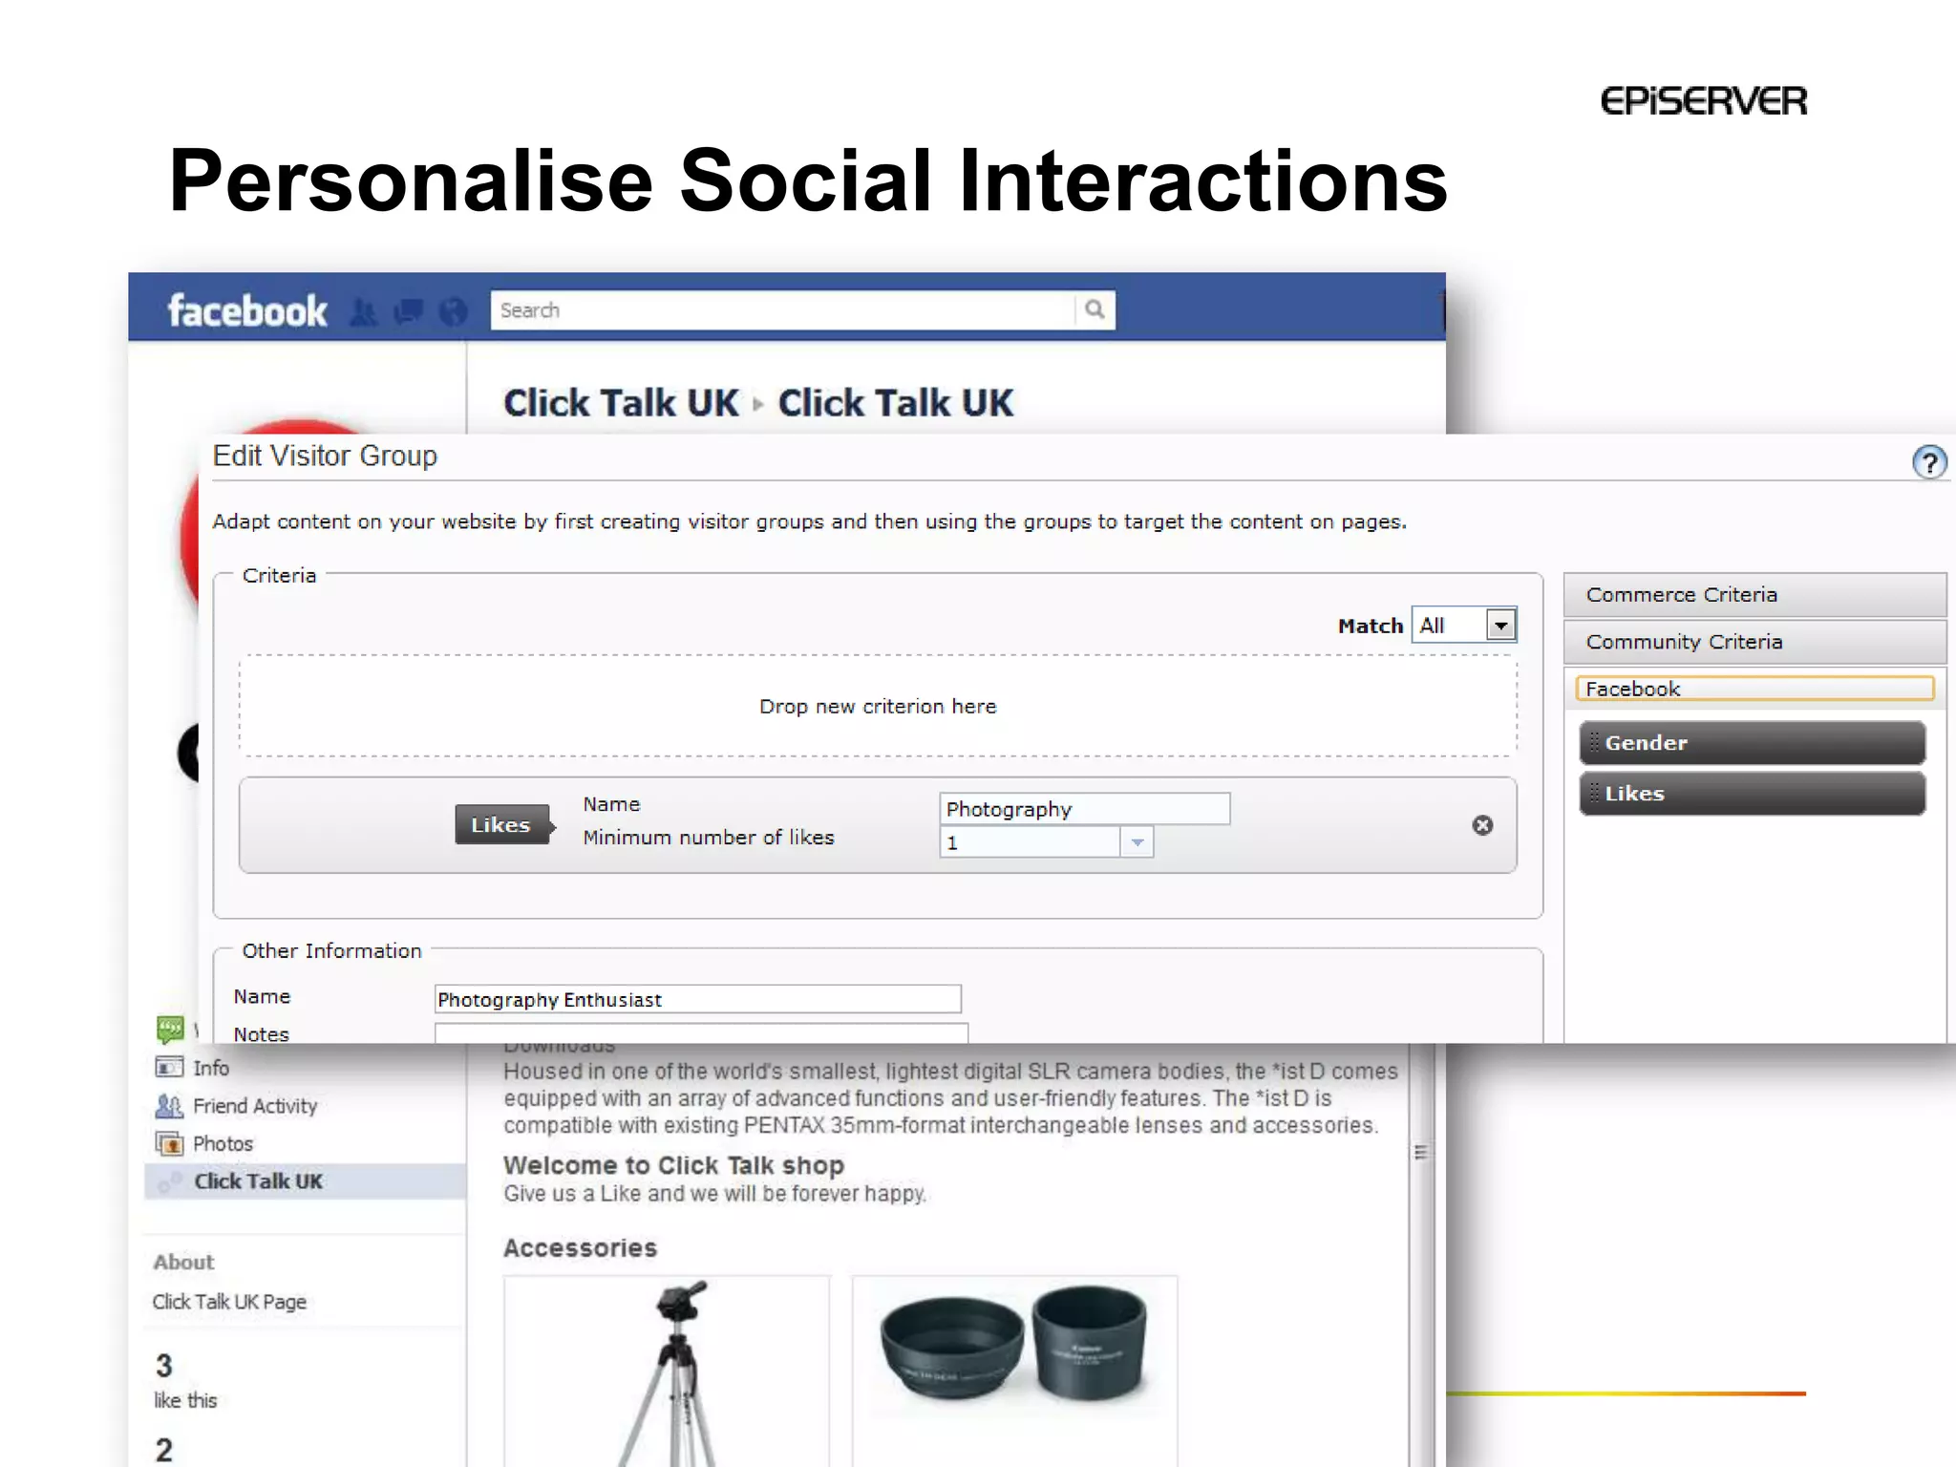
Task: Click the Facebook Search box
Action: click(783, 310)
